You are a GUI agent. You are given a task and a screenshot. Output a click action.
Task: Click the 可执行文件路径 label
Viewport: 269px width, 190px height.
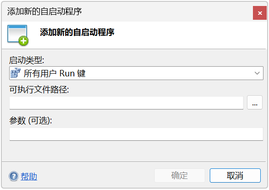click(39, 90)
